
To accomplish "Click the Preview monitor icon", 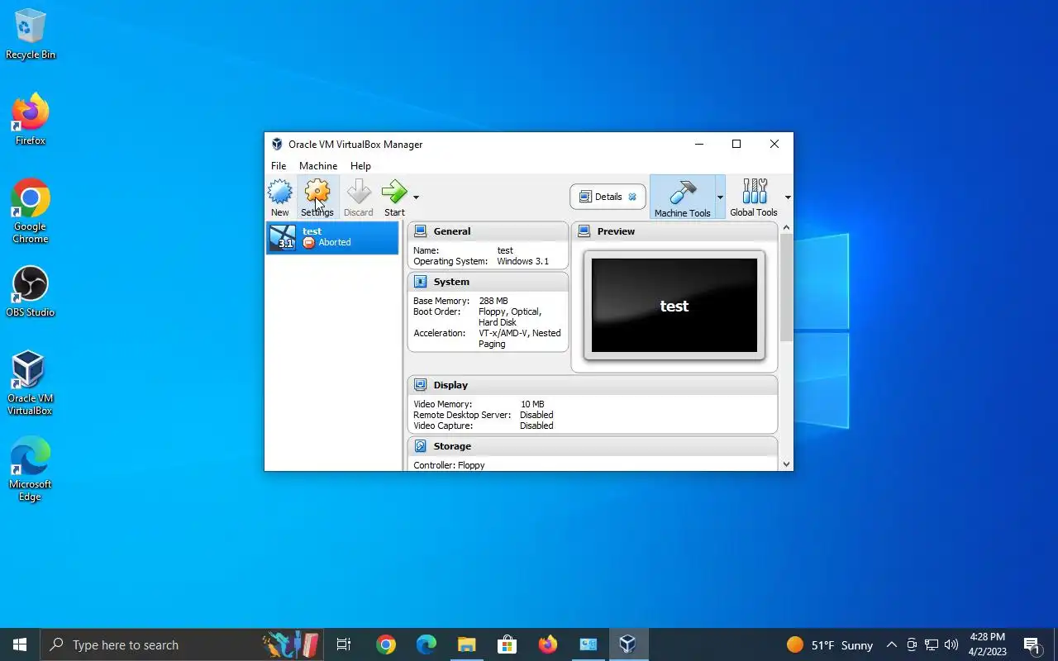I will point(584,231).
